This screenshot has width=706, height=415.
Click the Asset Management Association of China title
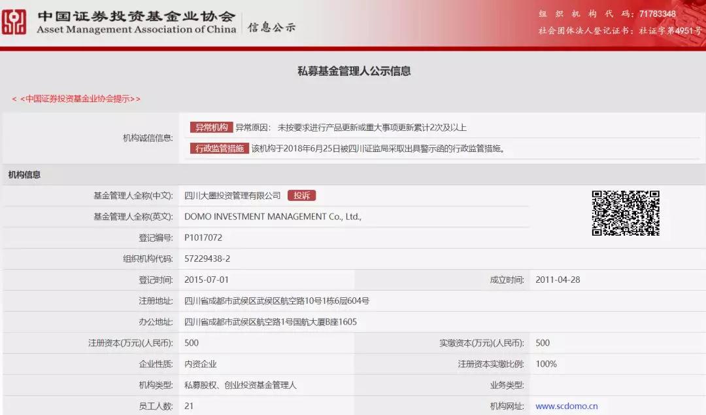tap(137, 29)
